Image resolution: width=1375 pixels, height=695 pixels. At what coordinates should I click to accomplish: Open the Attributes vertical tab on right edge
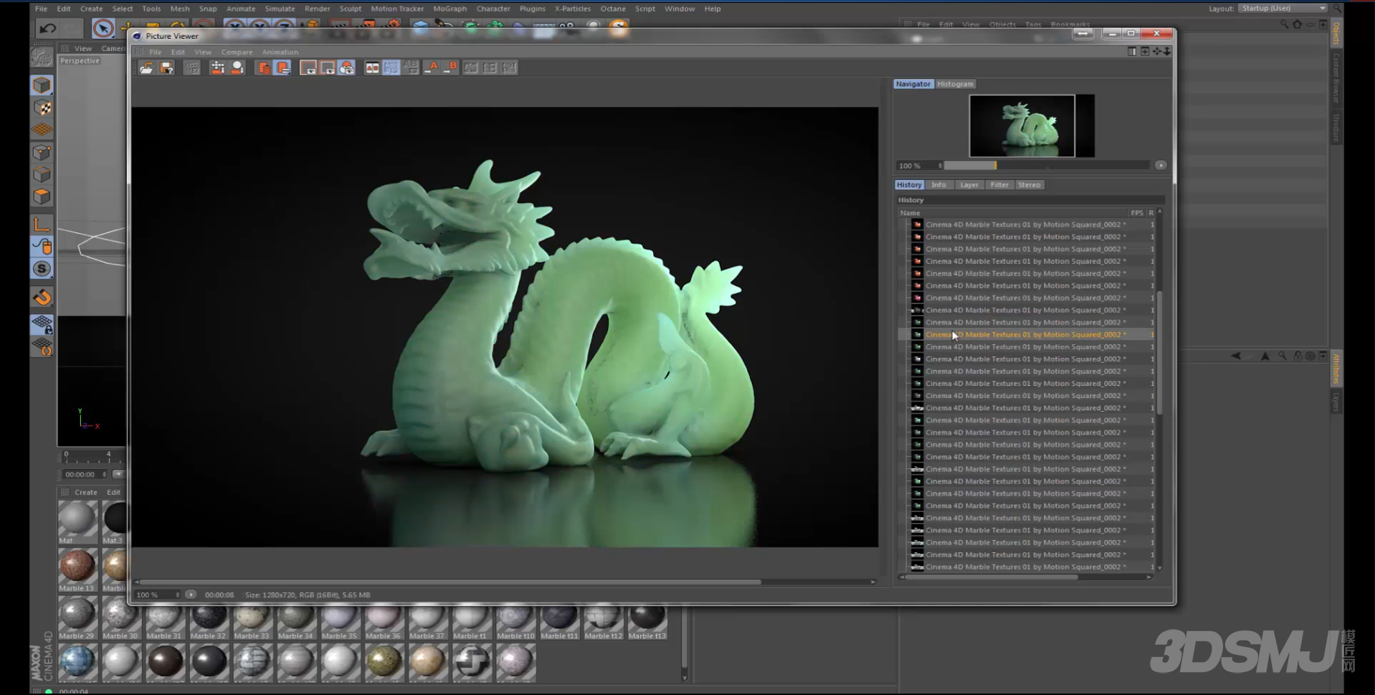click(1336, 369)
